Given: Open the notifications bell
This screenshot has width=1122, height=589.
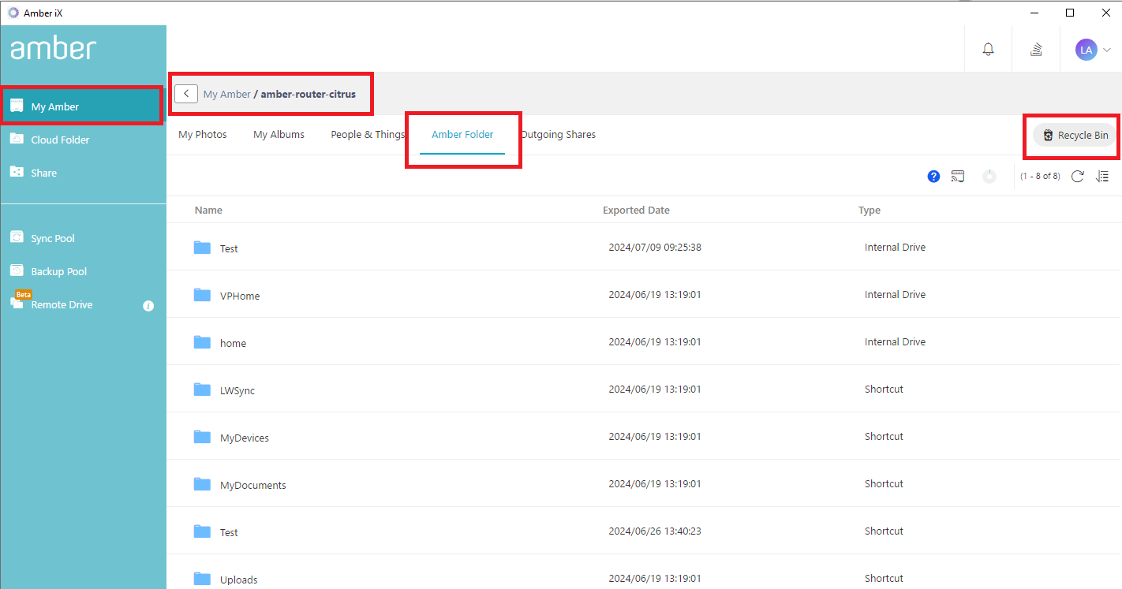Looking at the screenshot, I should tap(988, 49).
